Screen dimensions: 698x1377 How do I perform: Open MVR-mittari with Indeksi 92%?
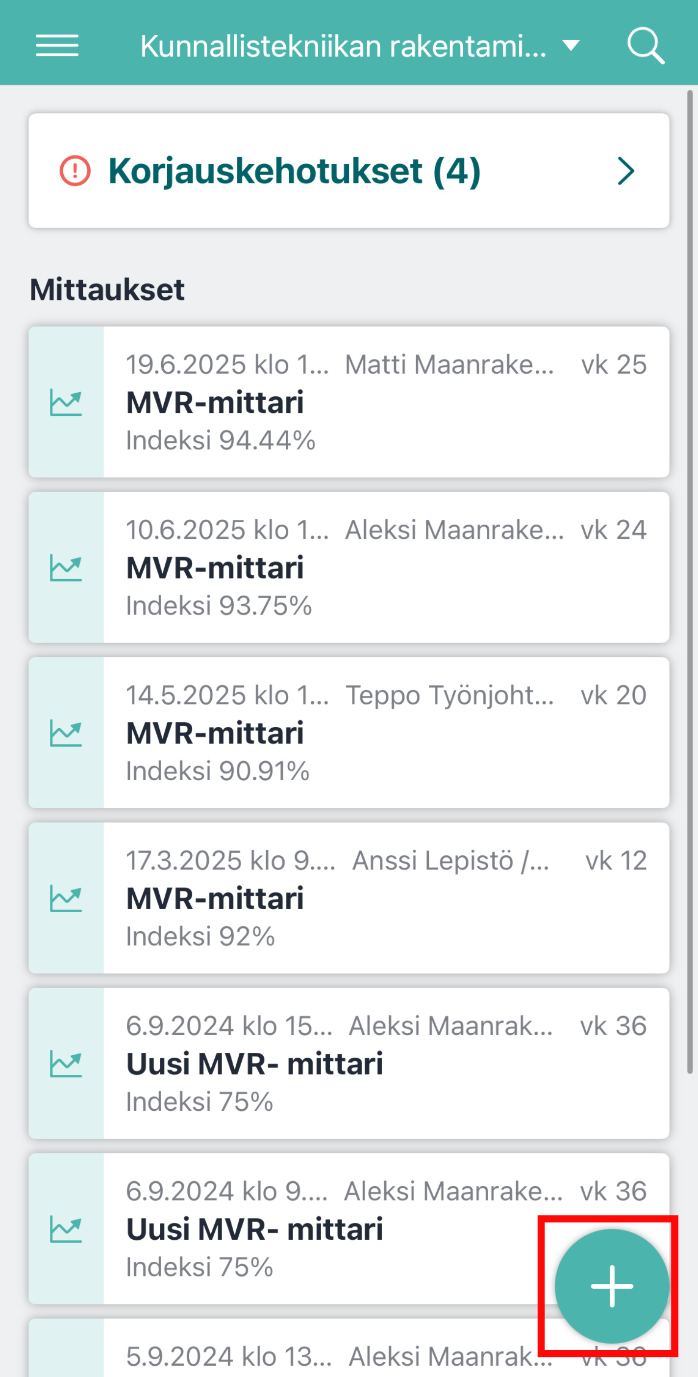(349, 897)
